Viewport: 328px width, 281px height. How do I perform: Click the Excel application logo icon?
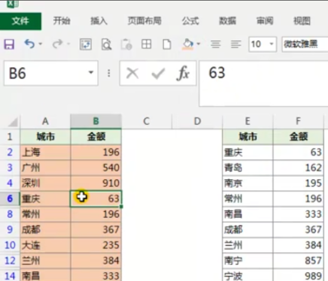(x=13, y=4)
